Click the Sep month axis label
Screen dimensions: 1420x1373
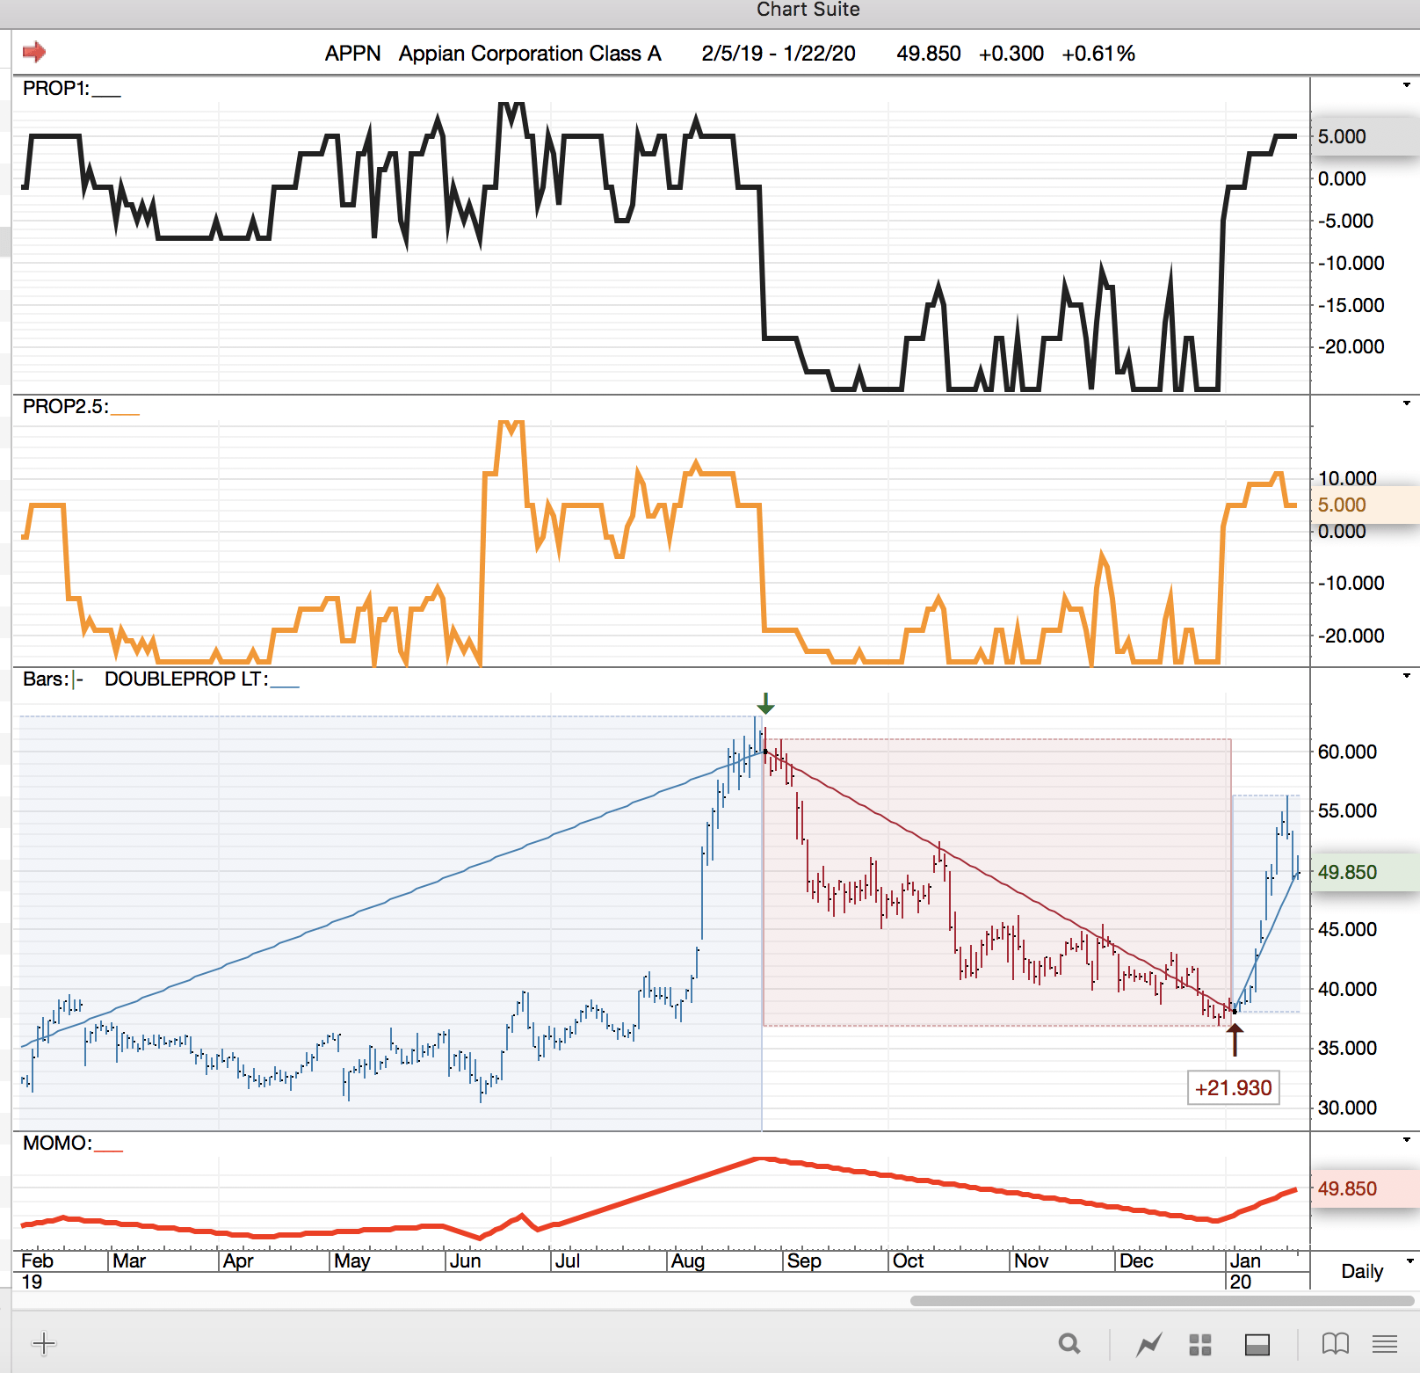[804, 1261]
